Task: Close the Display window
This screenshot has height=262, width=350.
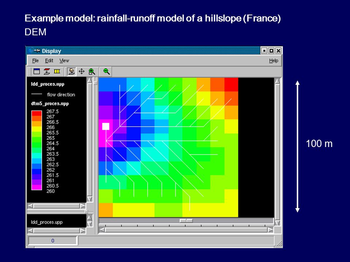Action: (x=278, y=51)
